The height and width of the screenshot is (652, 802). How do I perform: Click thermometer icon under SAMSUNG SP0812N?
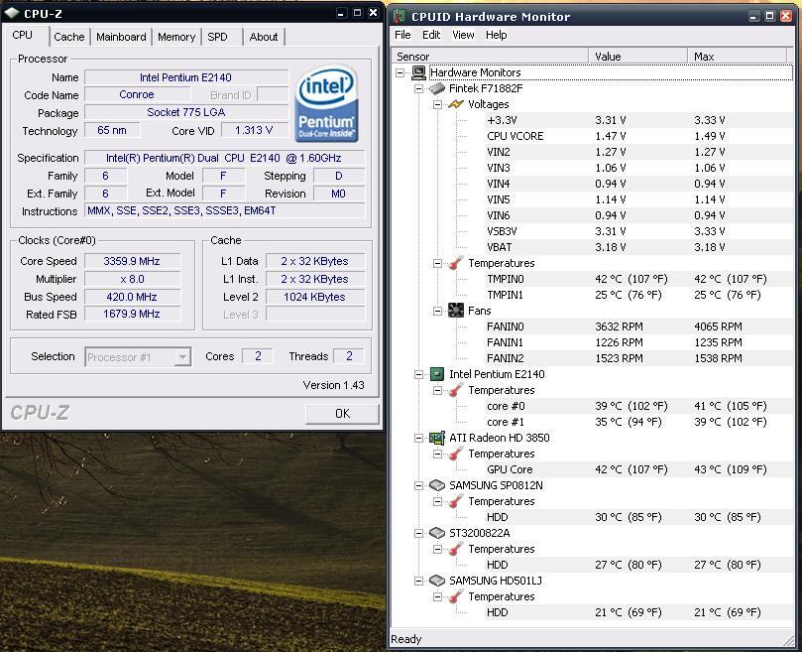click(456, 501)
